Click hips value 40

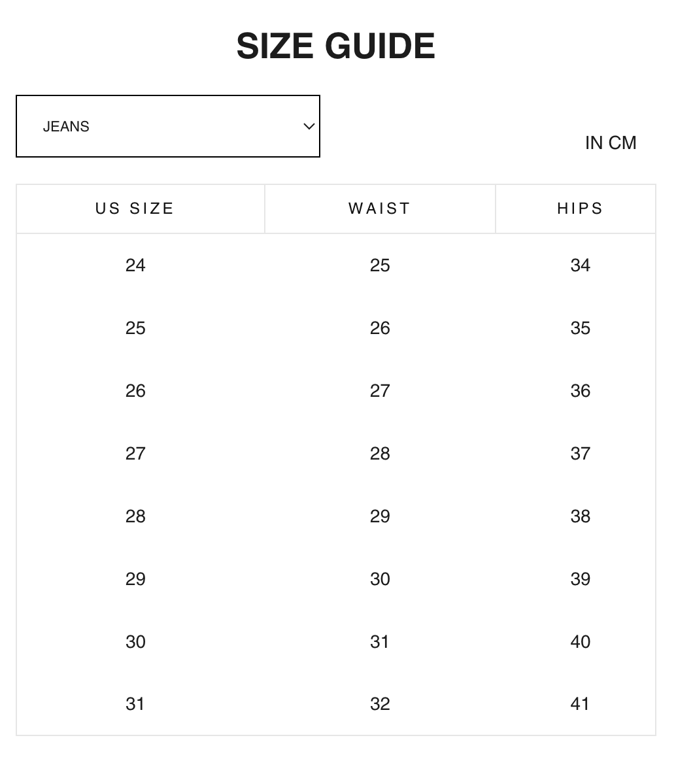pos(581,642)
